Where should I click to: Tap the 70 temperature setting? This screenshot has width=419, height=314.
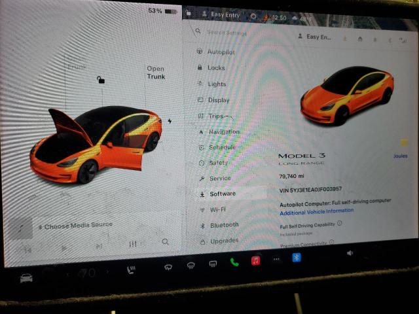[87, 273]
